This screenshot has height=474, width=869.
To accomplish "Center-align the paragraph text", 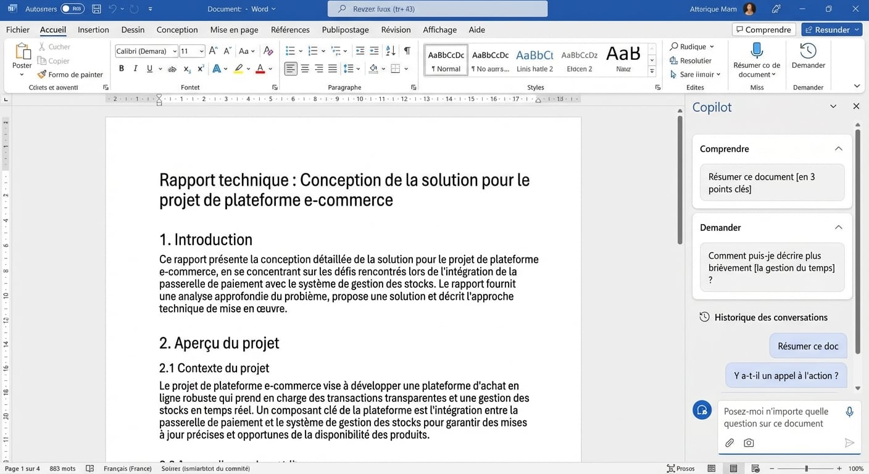I will click(305, 69).
